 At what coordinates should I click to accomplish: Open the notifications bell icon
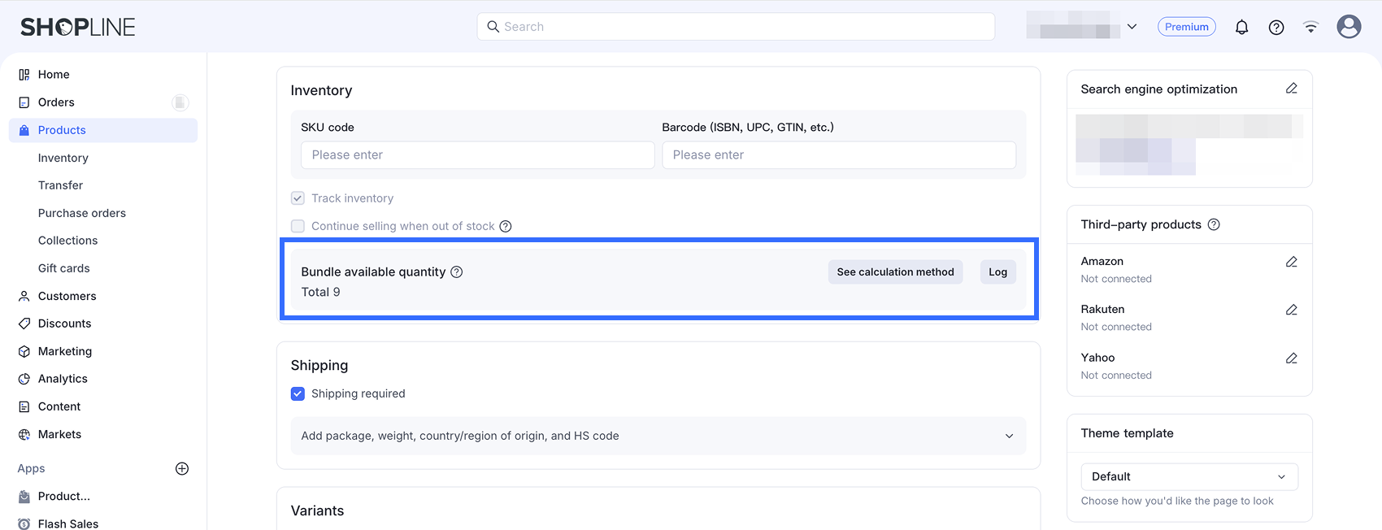(1241, 27)
